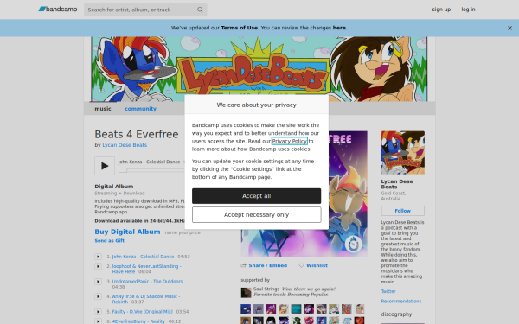
Task: Play track 5 D.Vee Original Mix
Action: 98,312
